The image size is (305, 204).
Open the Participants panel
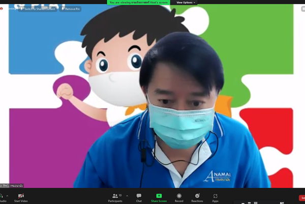(x=115, y=198)
